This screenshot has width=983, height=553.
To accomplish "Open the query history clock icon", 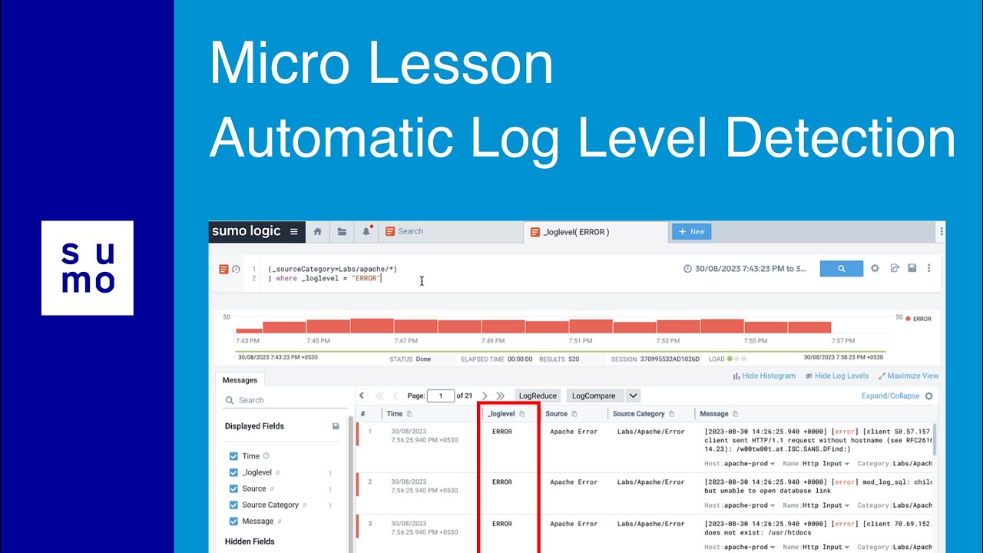I will (237, 269).
